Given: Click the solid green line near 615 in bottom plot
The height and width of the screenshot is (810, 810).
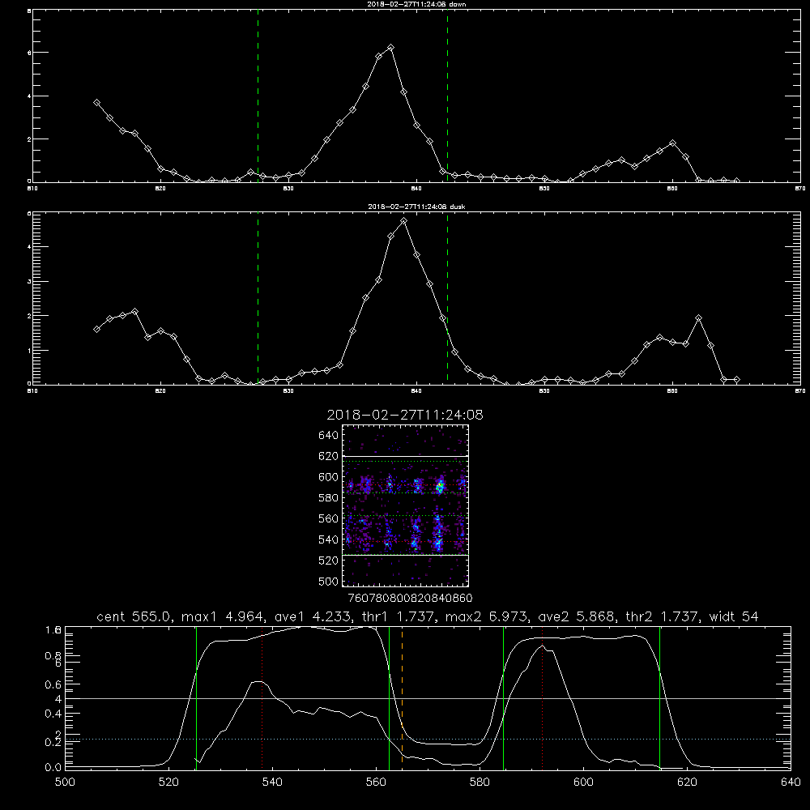Looking at the screenshot, I should [x=659, y=698].
